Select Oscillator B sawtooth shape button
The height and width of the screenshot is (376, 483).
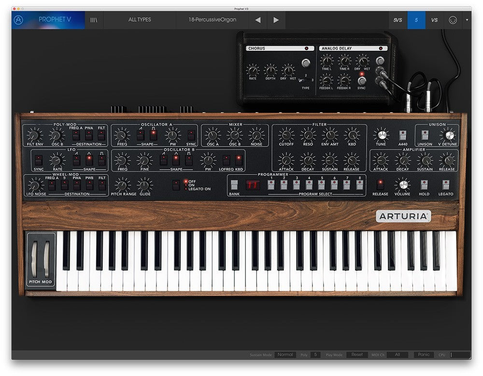coord(164,160)
